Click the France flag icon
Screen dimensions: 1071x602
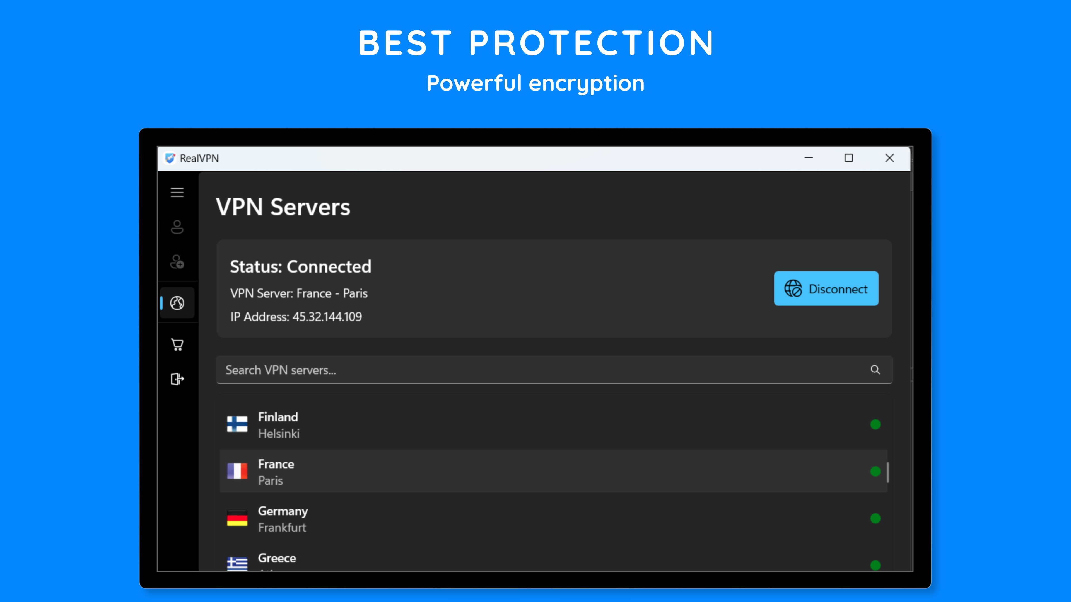pyautogui.click(x=237, y=472)
